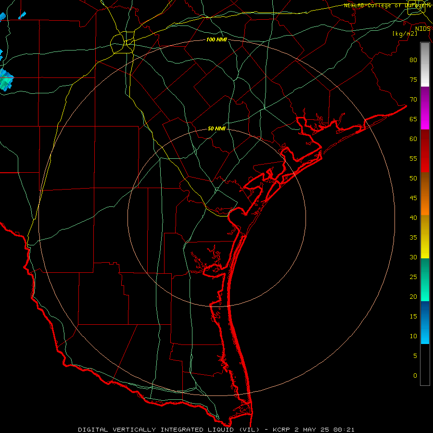Select the 45 value on the scale
Image resolution: width=433 pixels, height=433 pixels.
[x=413, y=198]
